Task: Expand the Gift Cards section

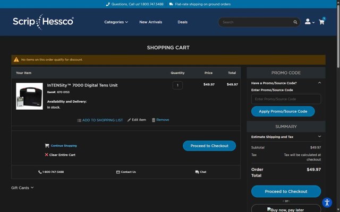Action: (x=22, y=188)
